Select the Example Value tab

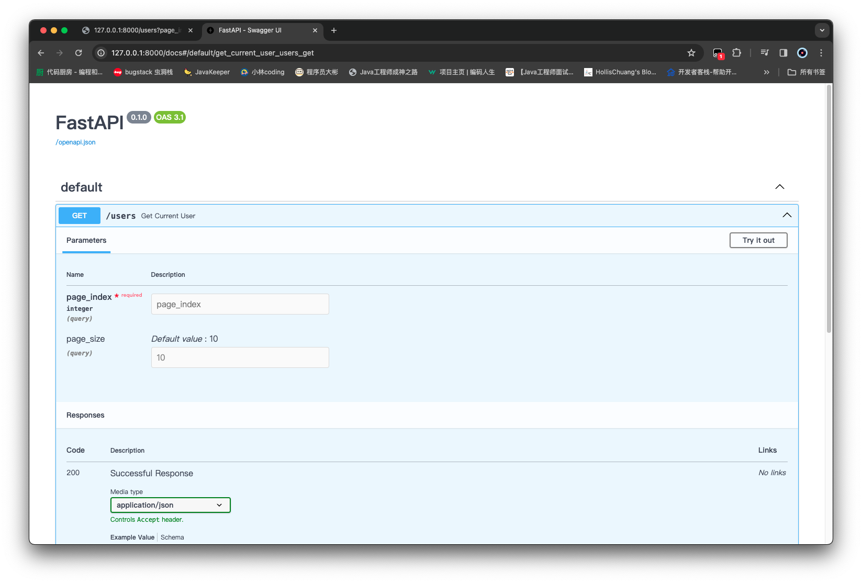132,537
